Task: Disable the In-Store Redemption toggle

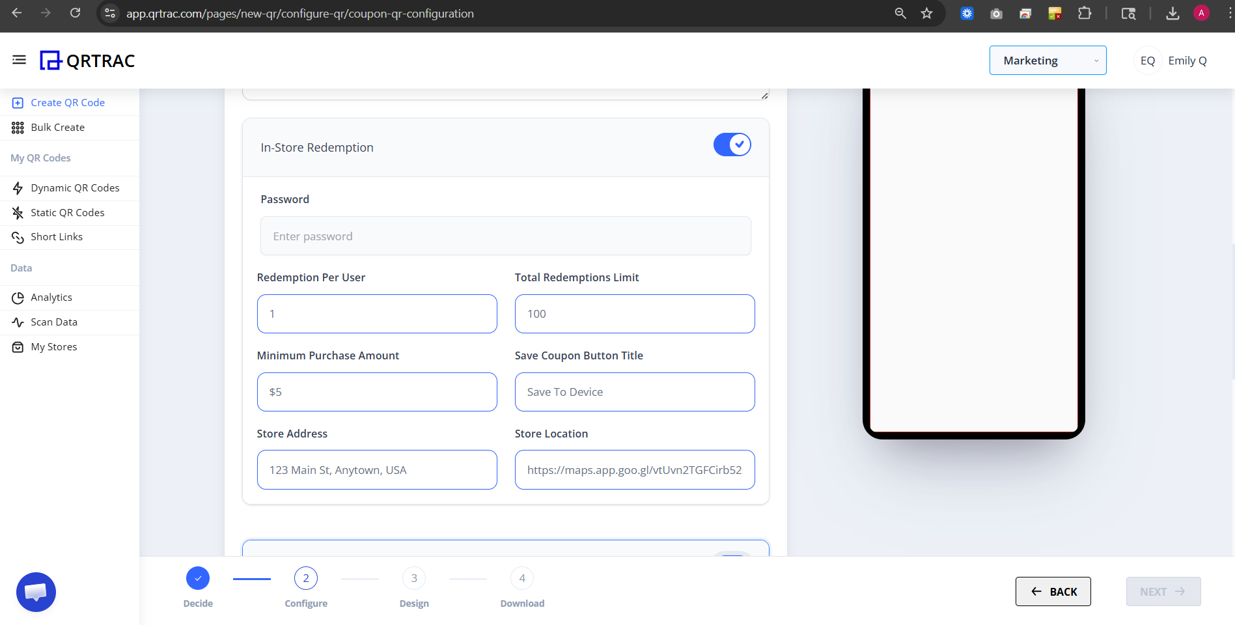Action: 732,145
